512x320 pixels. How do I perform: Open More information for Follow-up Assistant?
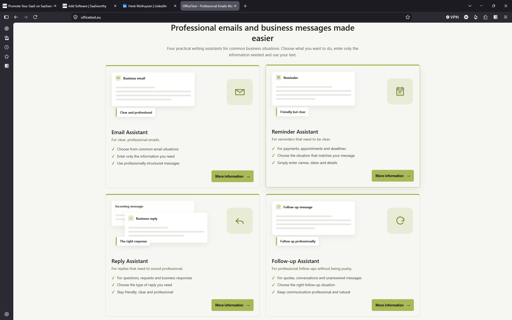click(393, 305)
